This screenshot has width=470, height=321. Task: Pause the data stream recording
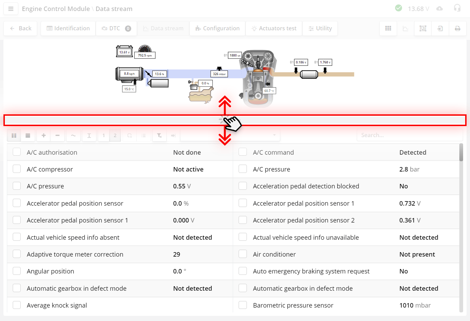click(14, 136)
